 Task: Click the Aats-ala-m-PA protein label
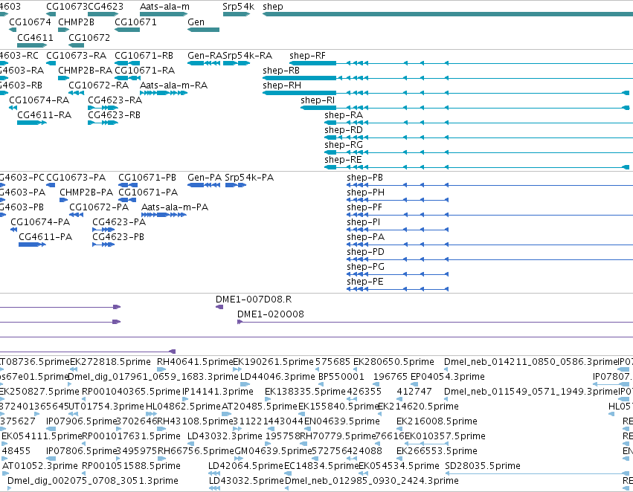[175, 207]
